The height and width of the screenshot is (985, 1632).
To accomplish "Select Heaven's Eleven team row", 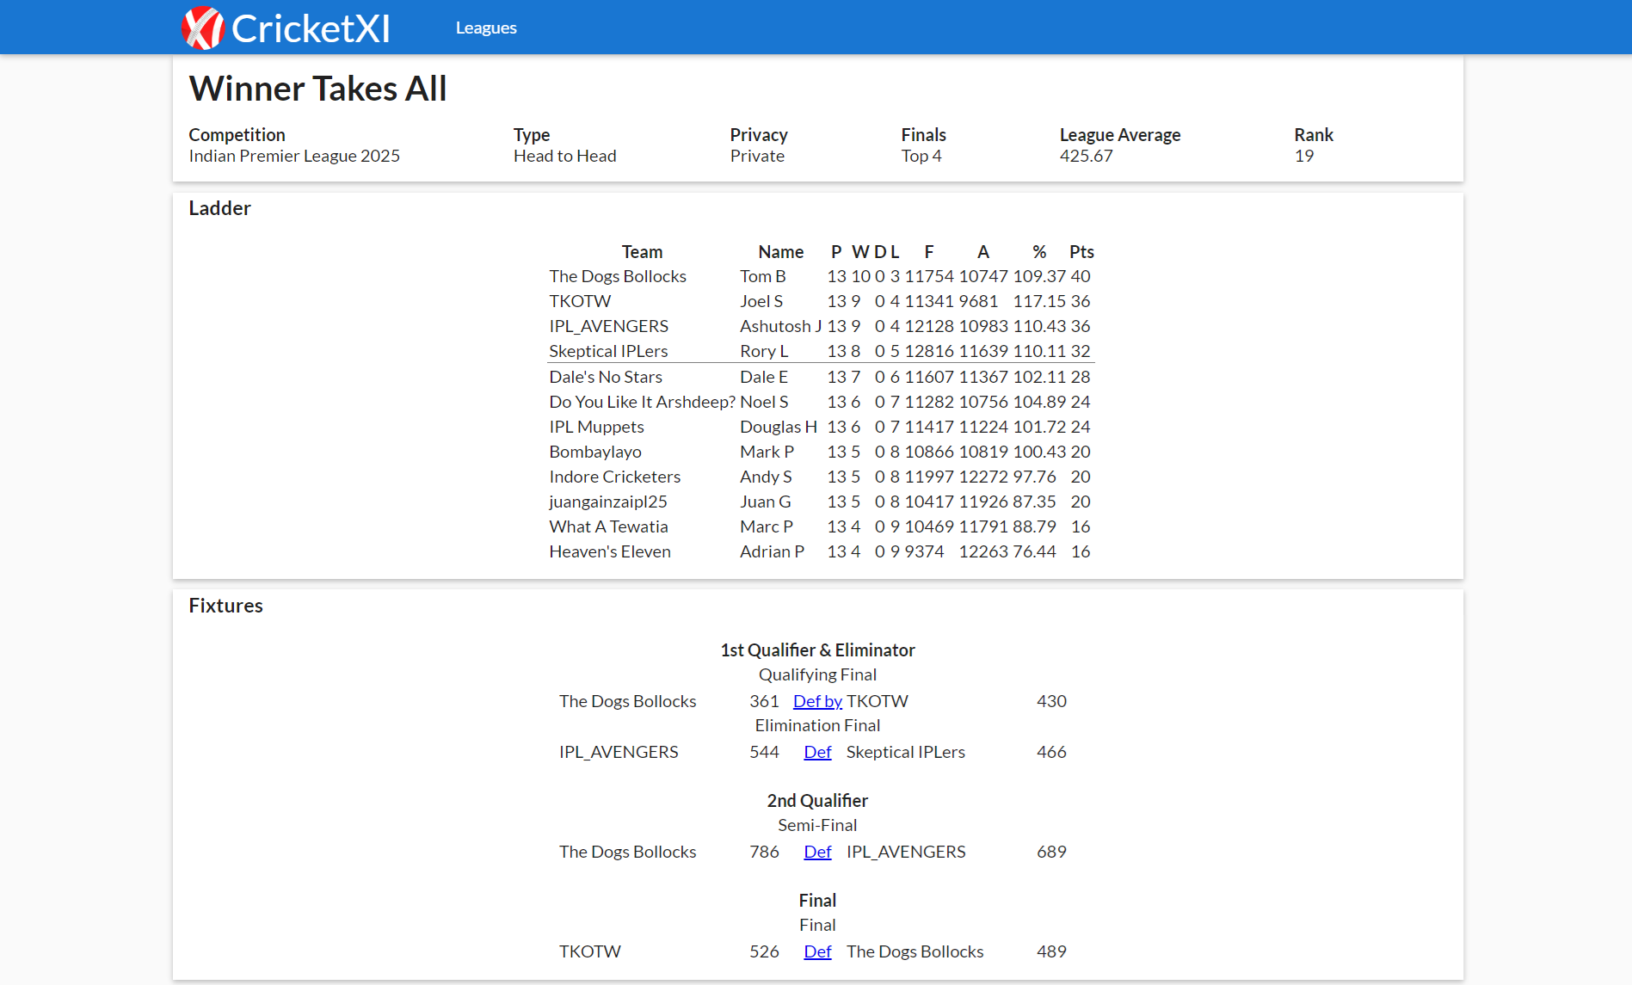I will tap(820, 551).
